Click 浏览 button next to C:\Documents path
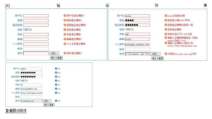The image size is (212, 119). 156,54
